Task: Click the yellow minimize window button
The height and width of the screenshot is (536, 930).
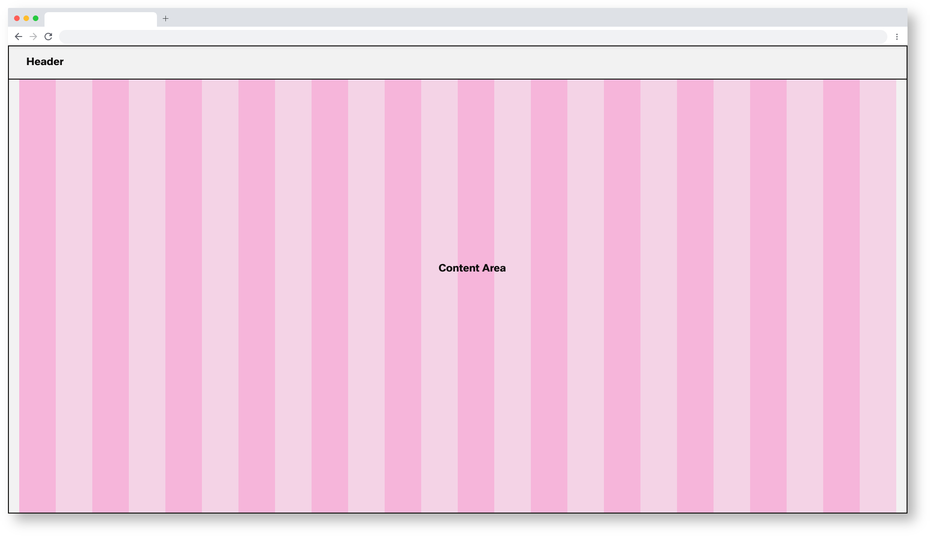Action: (x=26, y=18)
